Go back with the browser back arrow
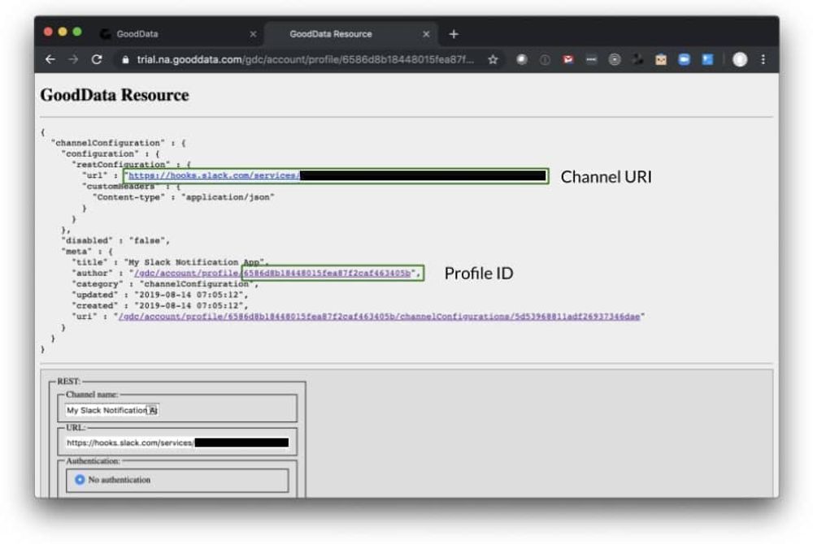 [x=50, y=59]
